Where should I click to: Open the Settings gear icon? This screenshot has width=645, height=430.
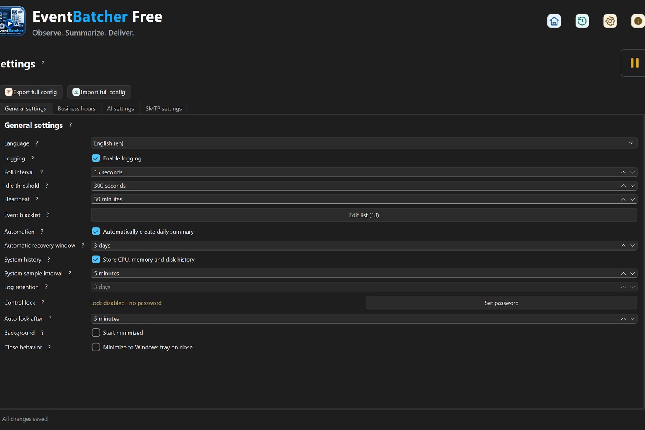610,21
